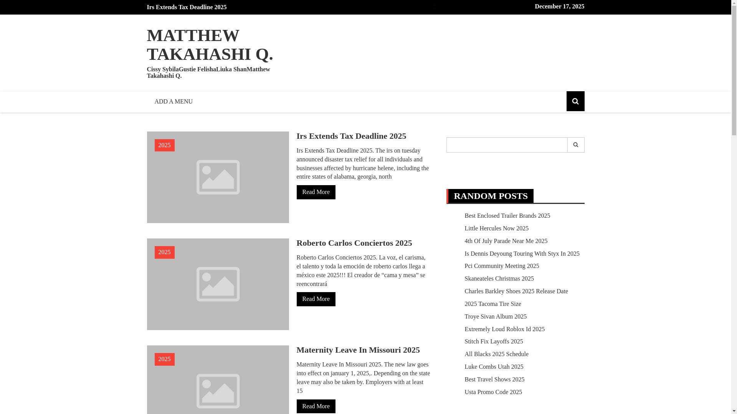The image size is (737, 414).
Task: Open Pci Community Meeting 2025 link
Action: pyautogui.click(x=501, y=266)
